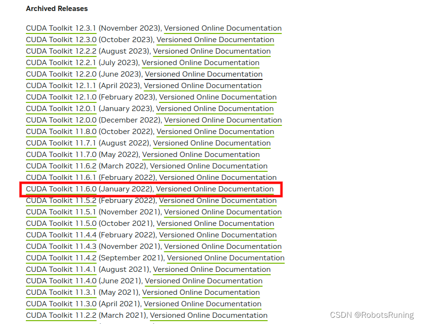Open March 2022 Versioned Online Documentation
421x324 pixels.
point(209,166)
